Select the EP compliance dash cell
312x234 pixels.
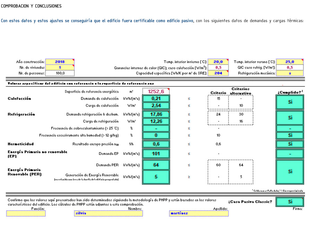pos(290,154)
